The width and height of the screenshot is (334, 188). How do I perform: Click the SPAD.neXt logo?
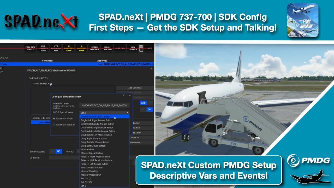point(41,21)
